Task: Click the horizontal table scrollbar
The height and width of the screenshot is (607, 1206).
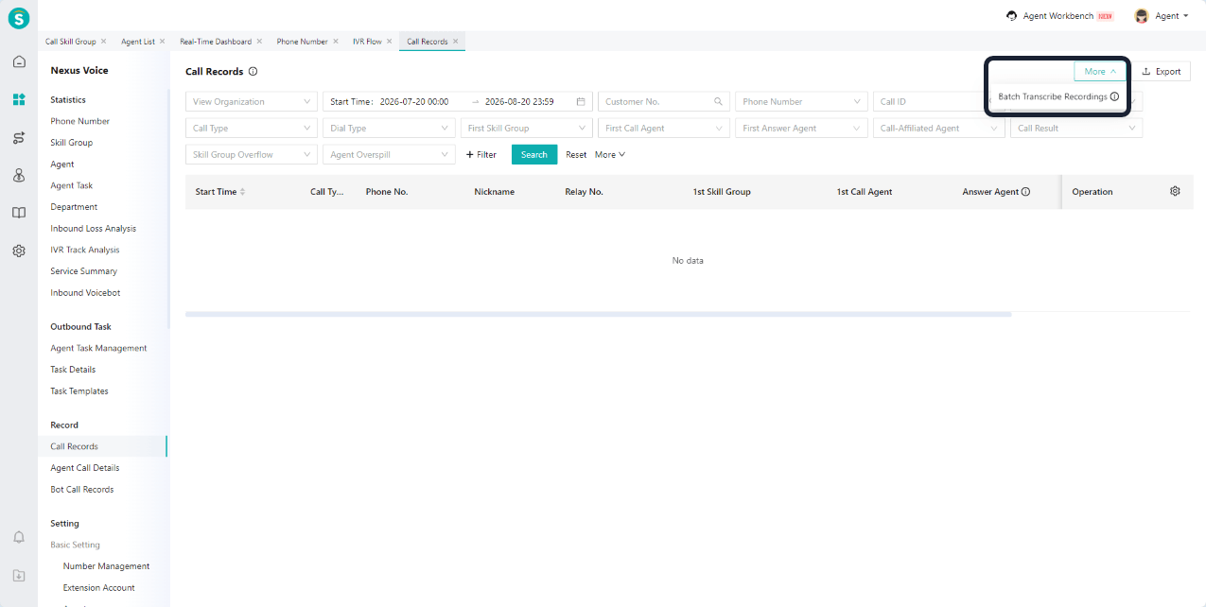Action: tap(598, 314)
